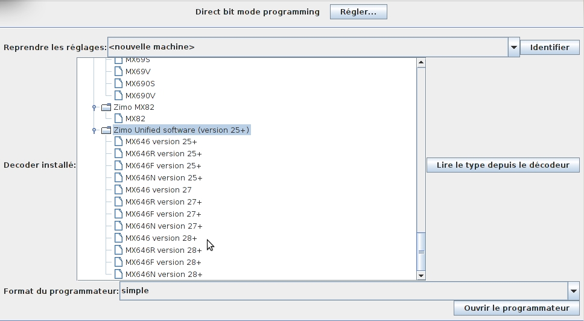
Task: Collapse the Zimo Unified software tree node
Action: coord(94,130)
